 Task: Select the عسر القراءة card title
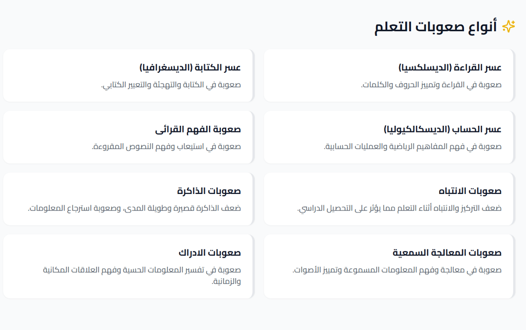point(450,68)
